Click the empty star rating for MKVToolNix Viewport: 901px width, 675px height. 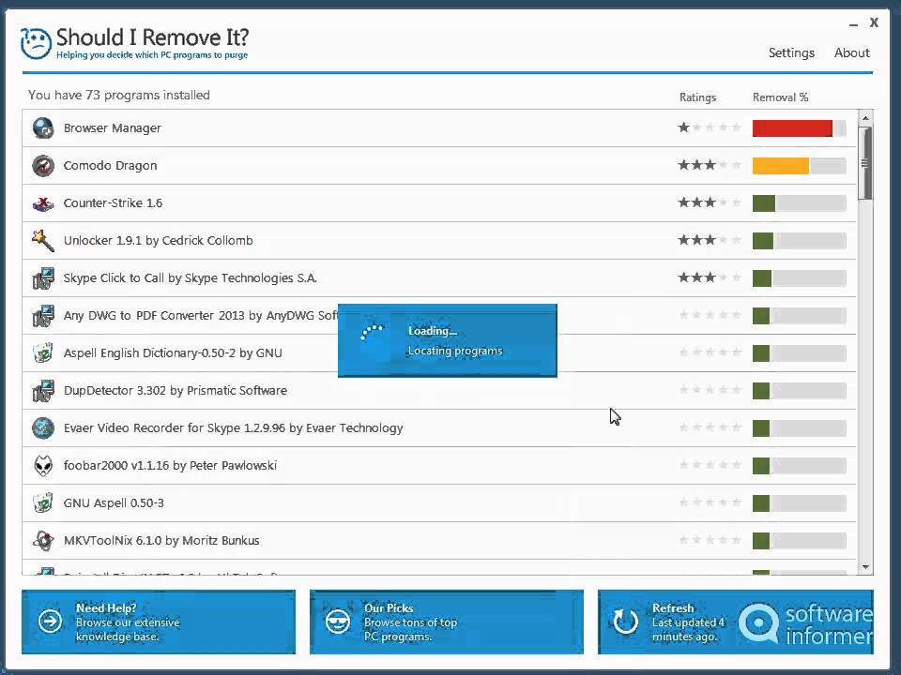(x=710, y=540)
